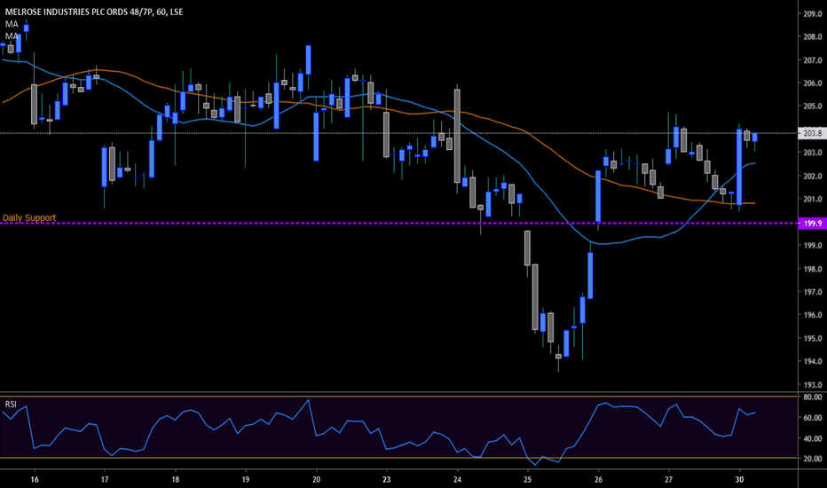Click the 202.0 price axis label
Screen dimensions: 827x488
point(812,176)
